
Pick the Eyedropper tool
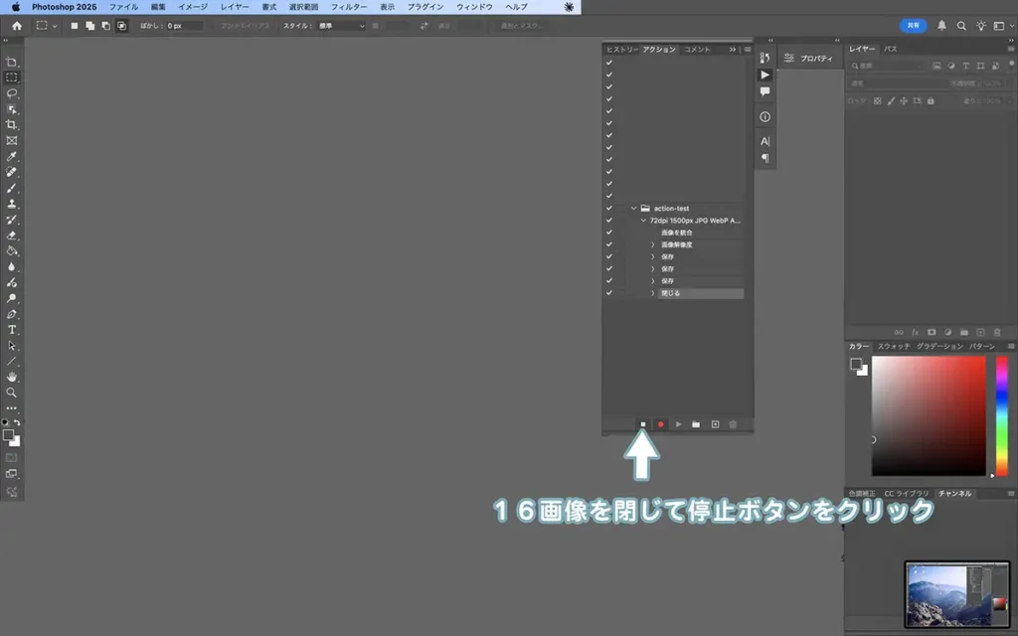tap(12, 157)
